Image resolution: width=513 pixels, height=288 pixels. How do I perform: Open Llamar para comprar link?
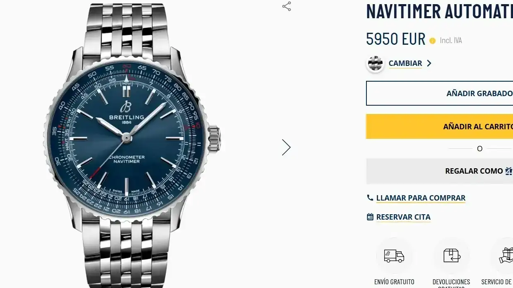[x=421, y=198]
